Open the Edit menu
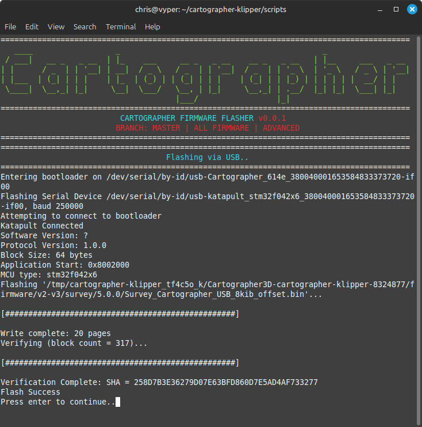Image resolution: width=422 pixels, height=427 pixels. 32,27
